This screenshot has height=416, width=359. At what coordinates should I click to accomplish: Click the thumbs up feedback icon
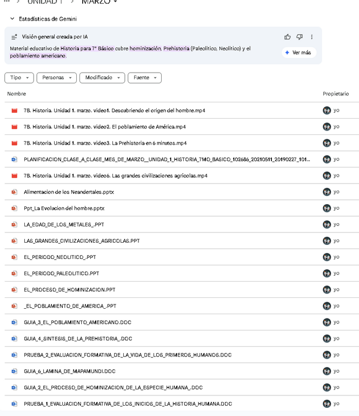click(287, 37)
